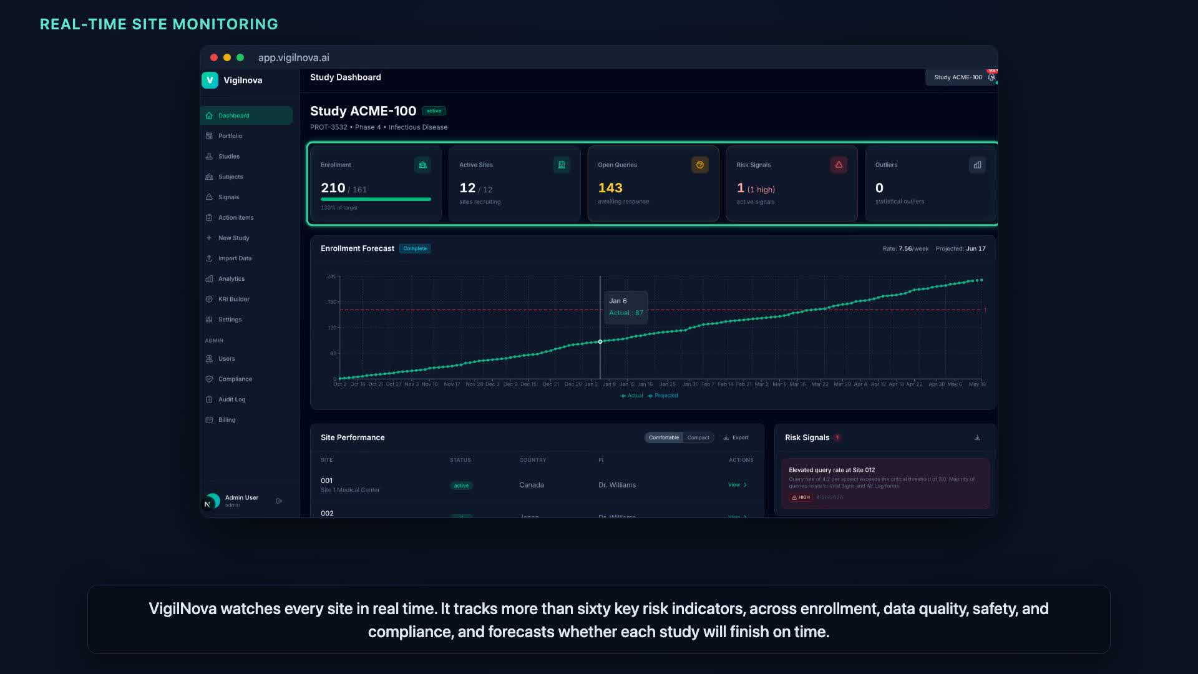Click the enrollment progress bar
This screenshot has height=674, width=1198.
point(376,199)
